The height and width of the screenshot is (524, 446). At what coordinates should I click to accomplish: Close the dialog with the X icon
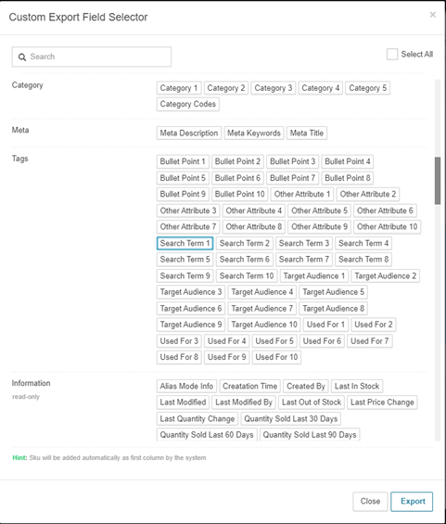coord(433,15)
